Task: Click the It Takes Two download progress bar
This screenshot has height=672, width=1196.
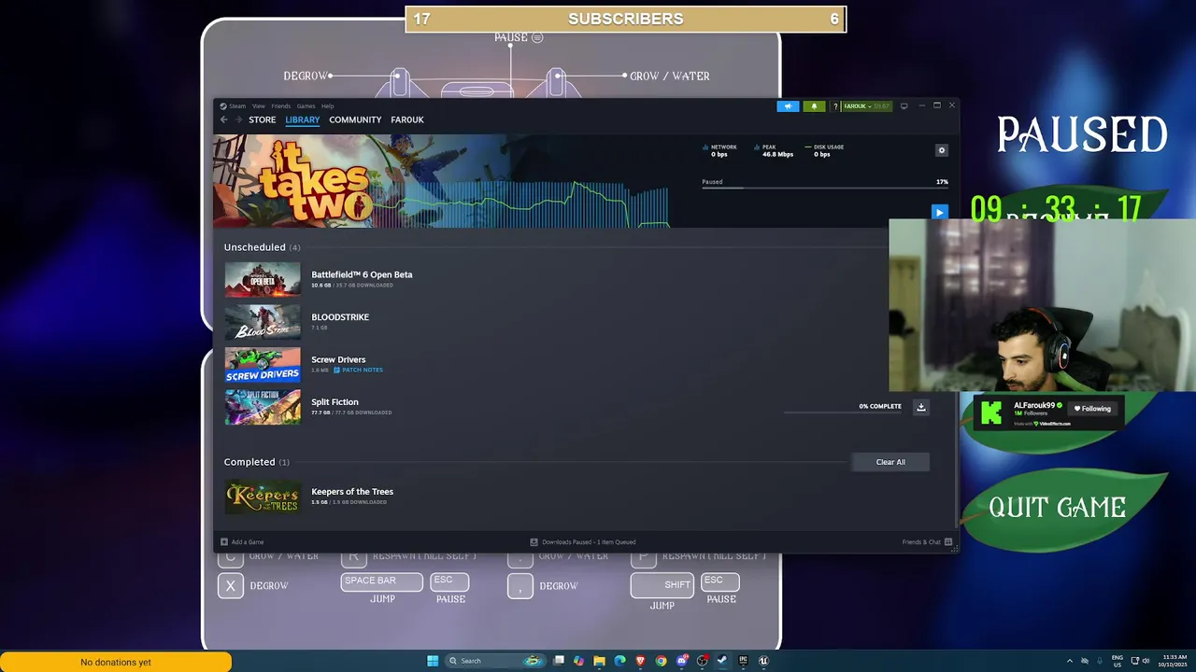Action: point(825,188)
